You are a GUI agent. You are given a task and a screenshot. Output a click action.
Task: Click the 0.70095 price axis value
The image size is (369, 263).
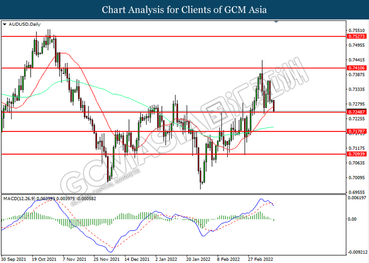pos(357,178)
